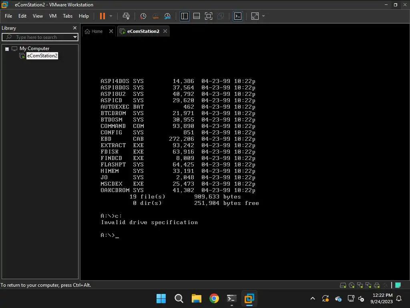Show hidden system tray icons chevron
The width and height of the screenshot is (410, 308).
coord(312,298)
